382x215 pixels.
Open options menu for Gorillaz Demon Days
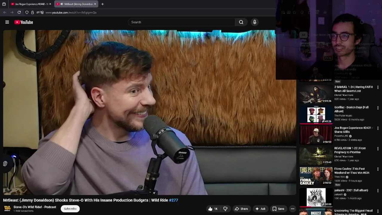[378, 108]
